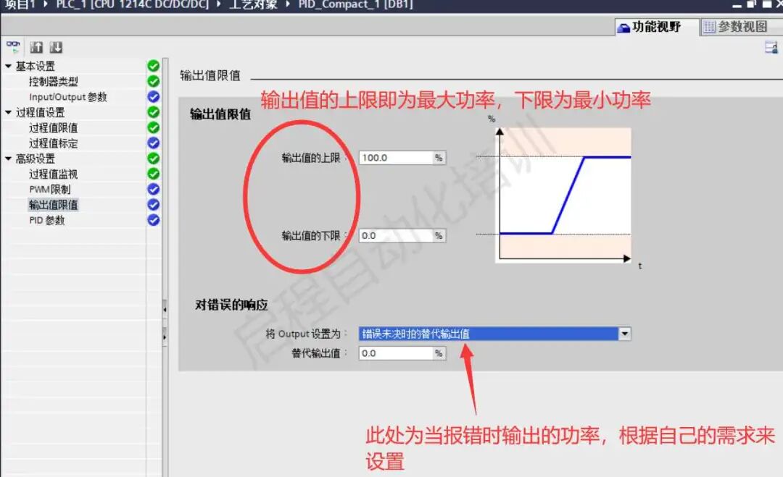Click the green check icon beside 控制器类型
This screenshot has width=783, height=477.
(153, 81)
